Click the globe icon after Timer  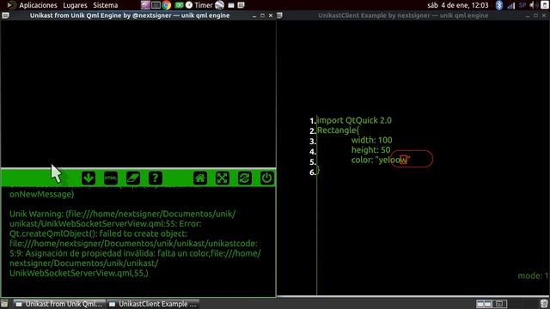tap(220, 5)
